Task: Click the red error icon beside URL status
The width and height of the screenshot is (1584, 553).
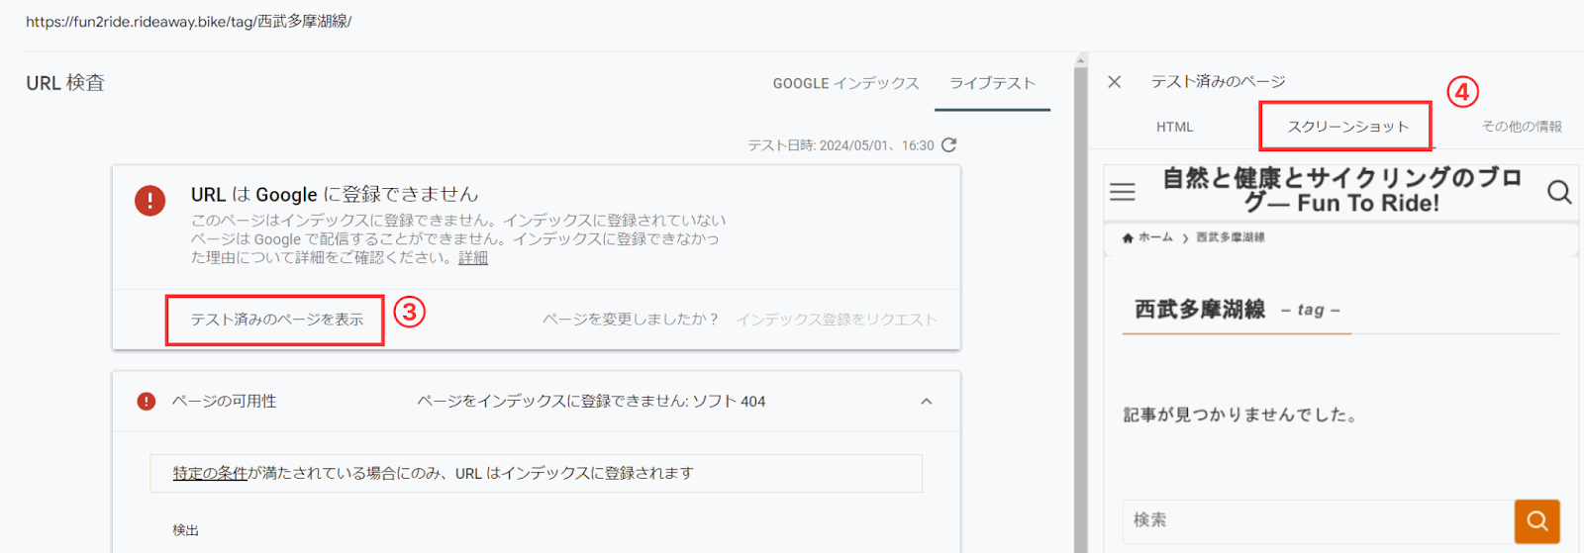Action: tap(150, 201)
